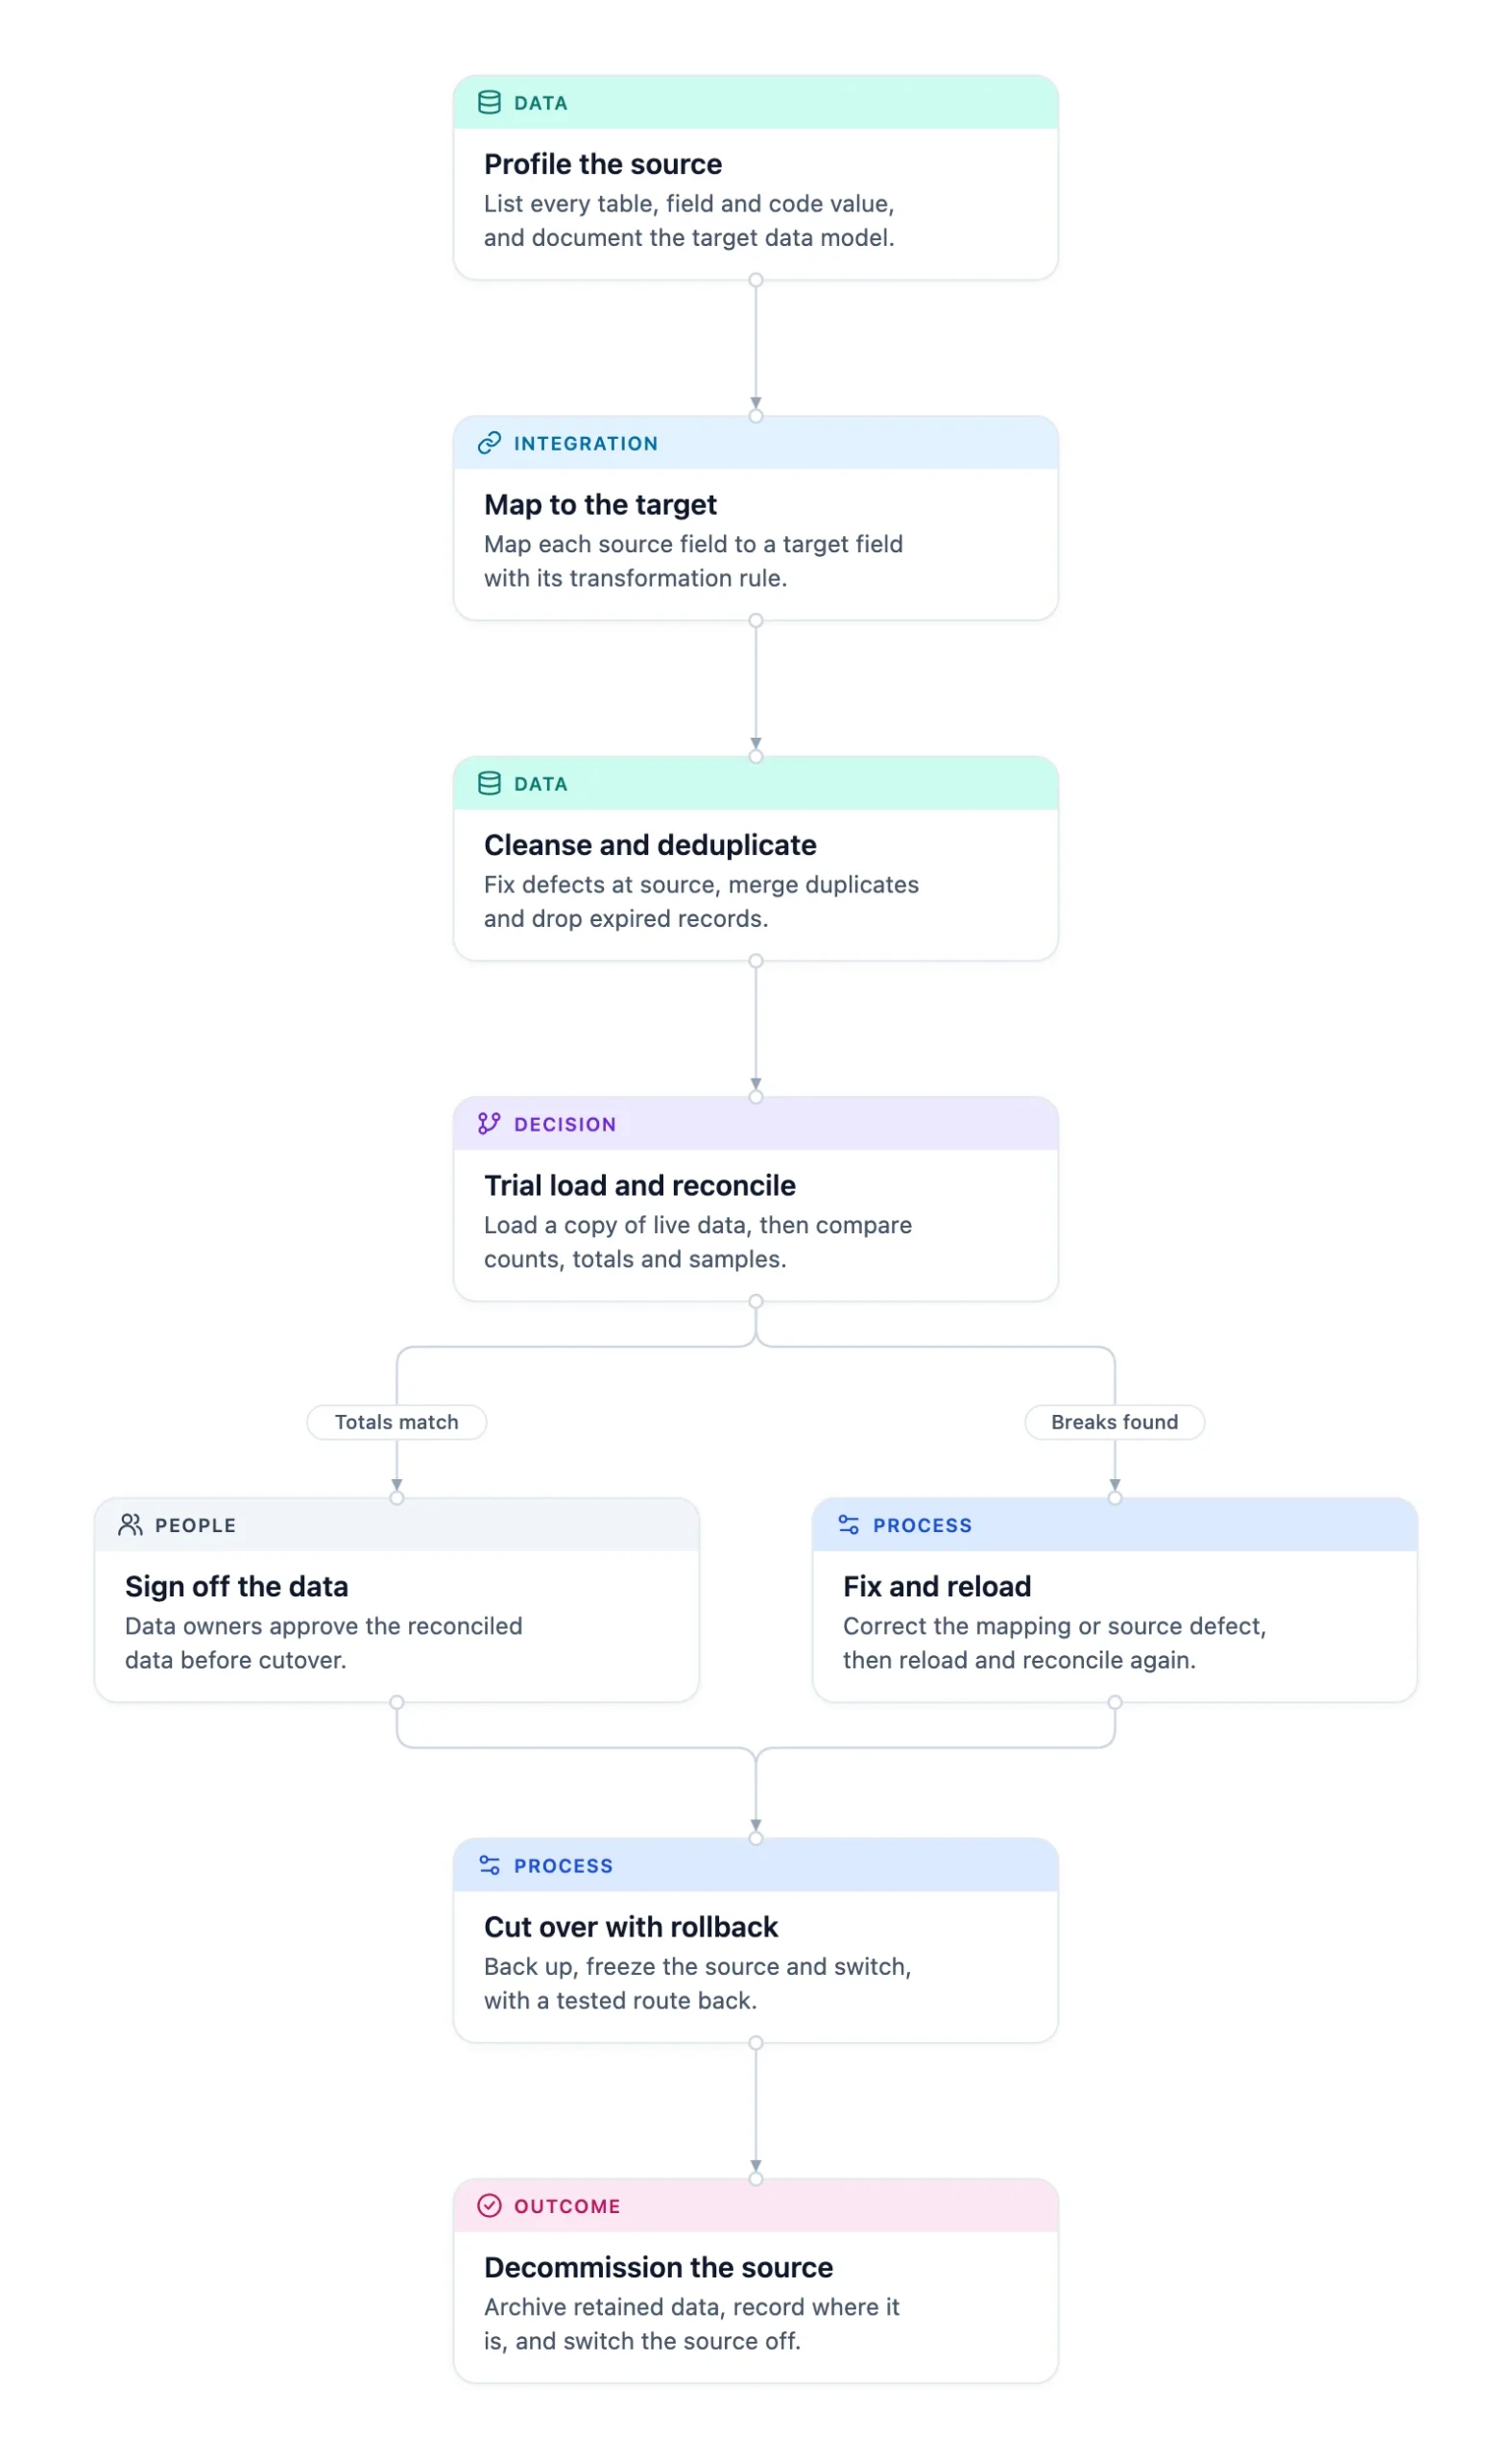The height and width of the screenshot is (2459, 1512).
Task: Select the Map to the target title
Action: [x=600, y=504]
